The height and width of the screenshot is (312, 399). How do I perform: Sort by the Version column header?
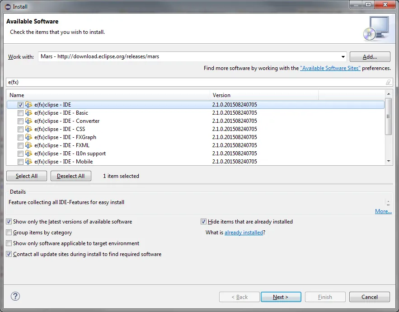coord(264,95)
